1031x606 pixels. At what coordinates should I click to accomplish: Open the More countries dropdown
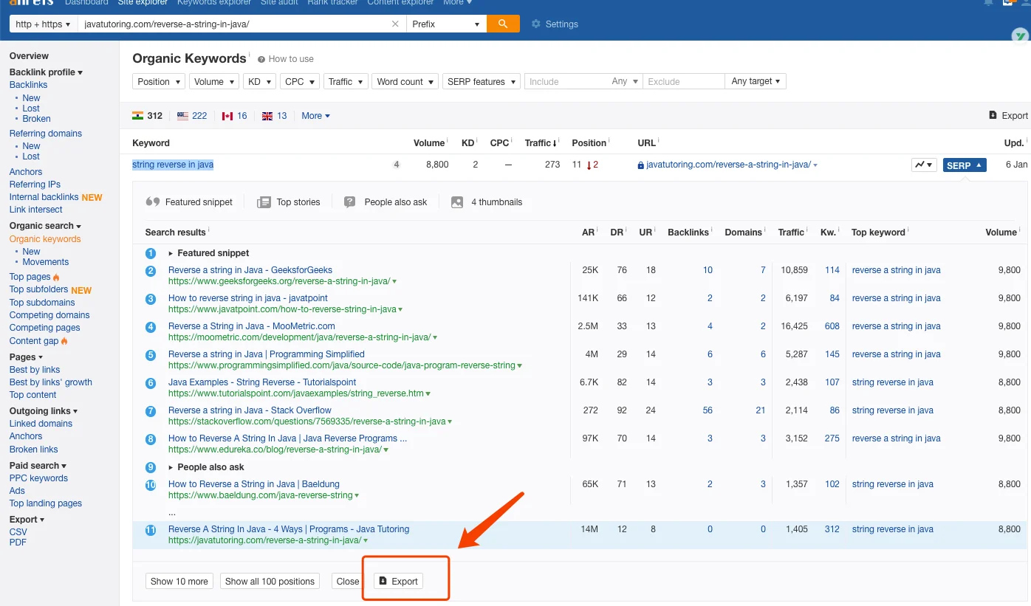(x=315, y=116)
